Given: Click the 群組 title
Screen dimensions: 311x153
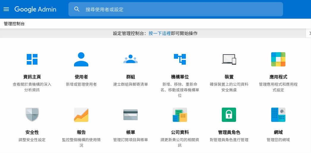Looking at the screenshot, I should point(131,77).
